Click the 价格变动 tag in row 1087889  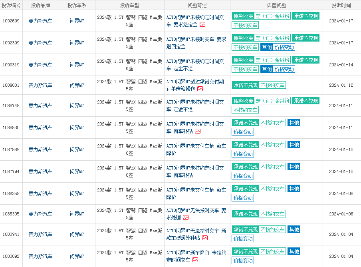[243, 154]
